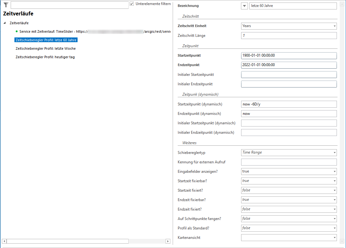
Task: Open the Kartenansicht dropdown
Action: (x=334, y=238)
